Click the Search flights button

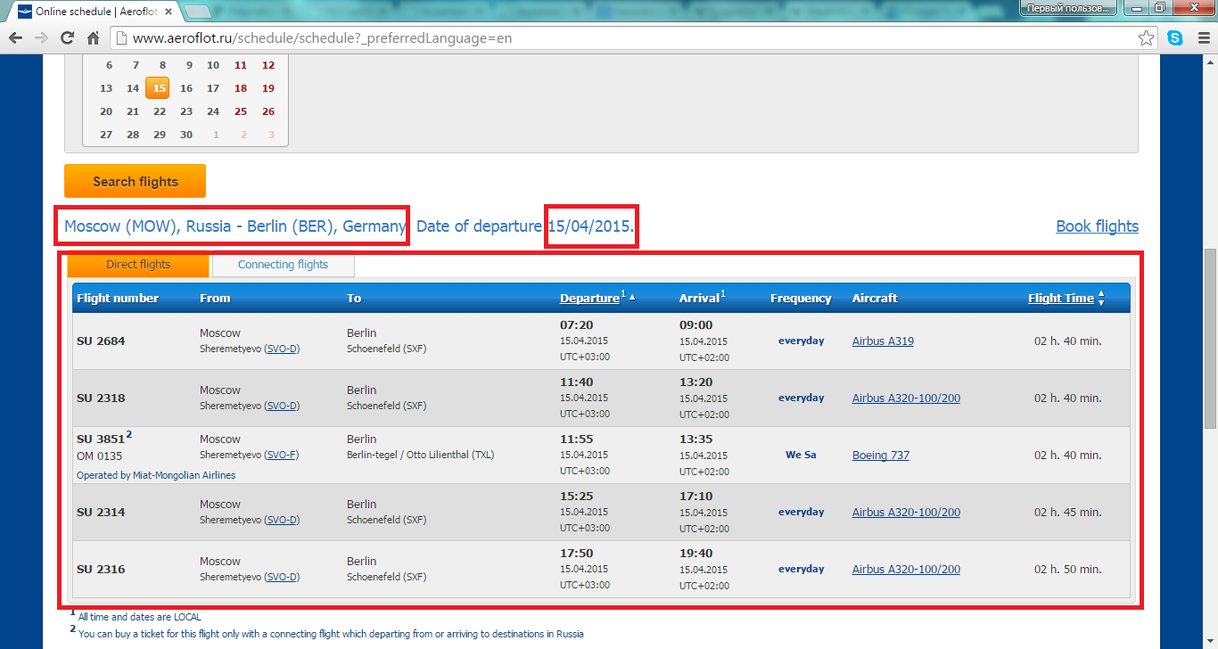coord(135,181)
